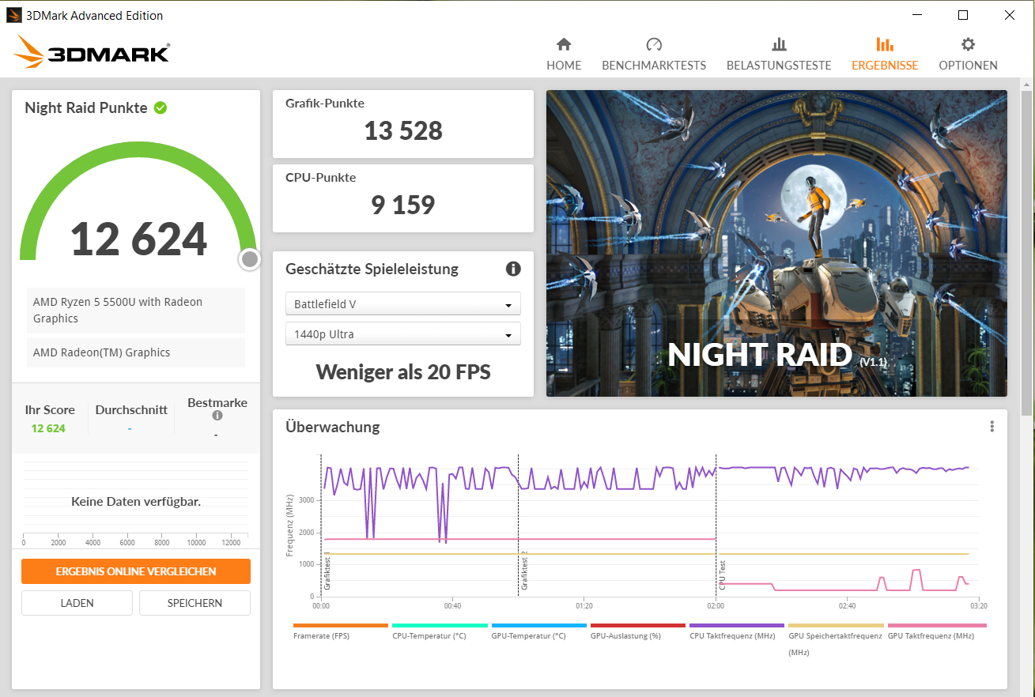Toggle GPU-Temperatur legend series
1035x697 pixels.
click(x=539, y=631)
